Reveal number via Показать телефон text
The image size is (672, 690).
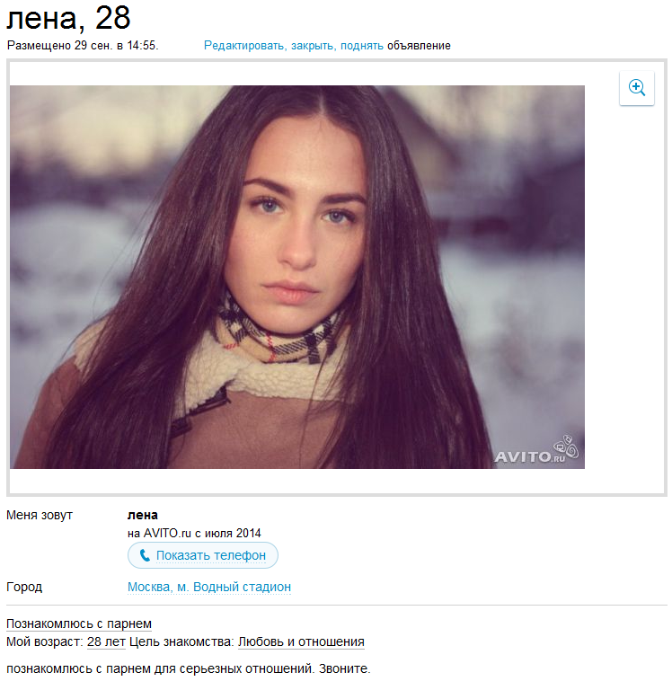pyautogui.click(x=211, y=555)
